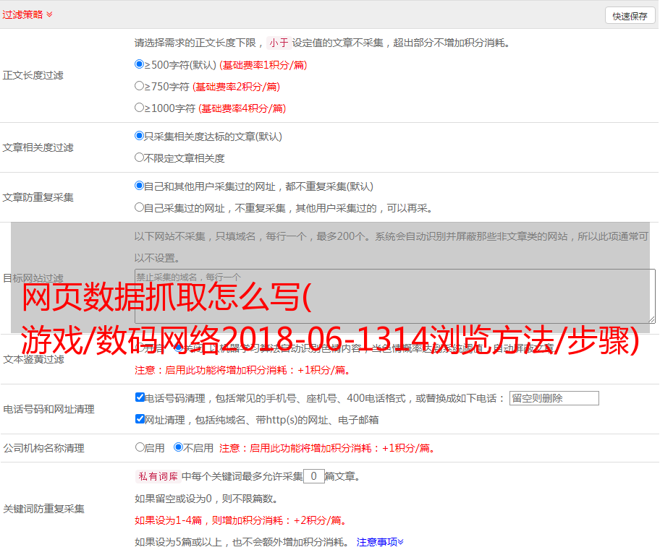Select 自己和其他用户采集过的网址 radio option
The width and height of the screenshot is (660, 555).
point(139,186)
